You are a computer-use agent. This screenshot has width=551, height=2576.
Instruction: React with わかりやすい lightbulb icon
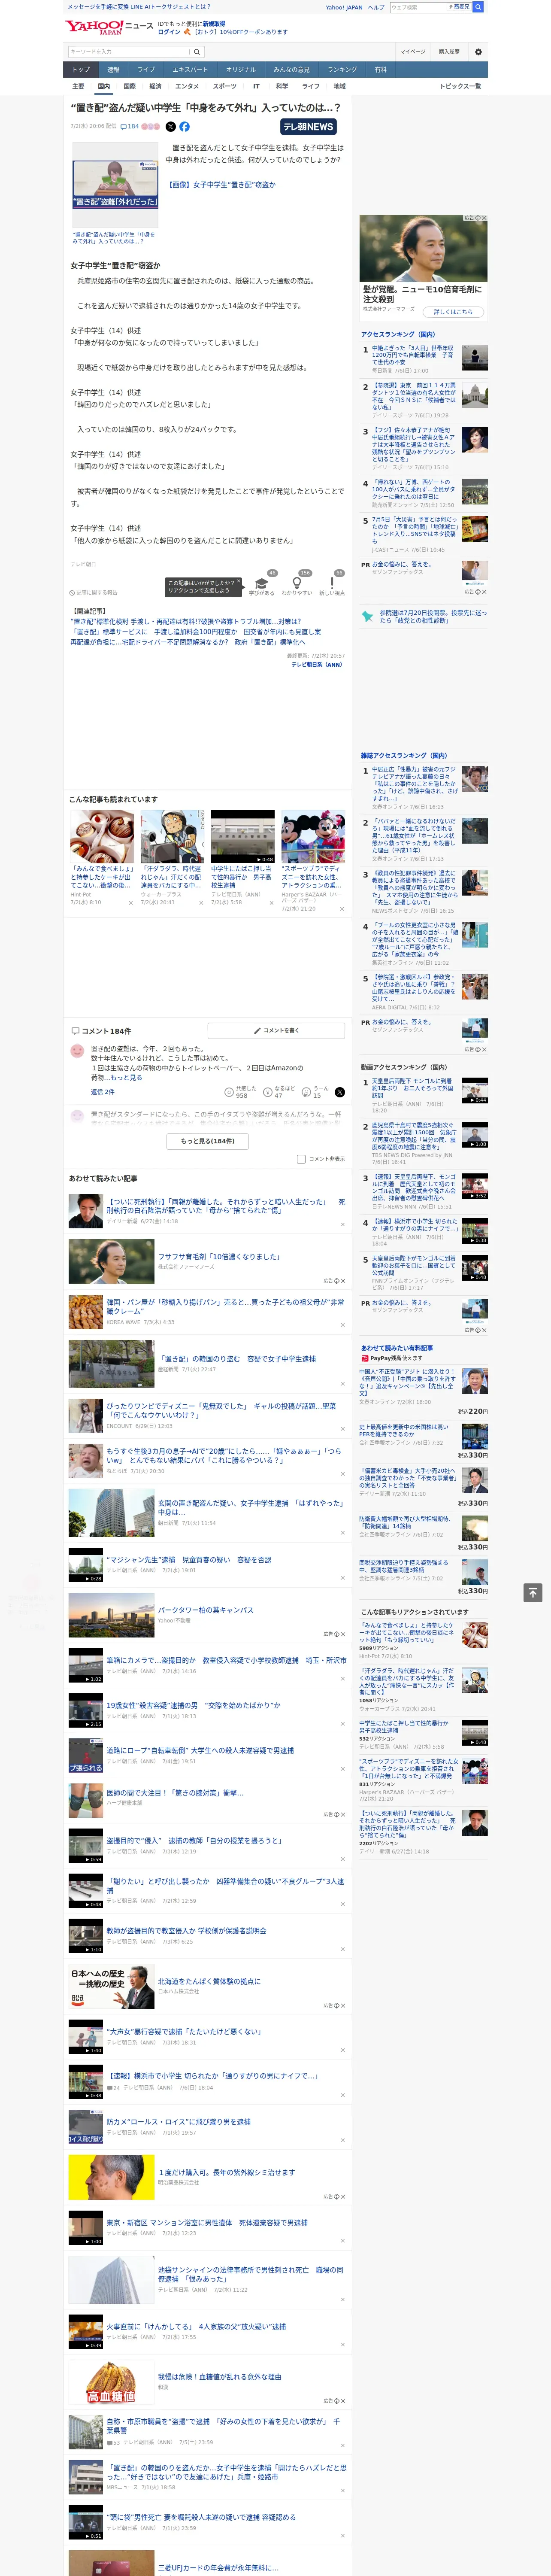296,583
